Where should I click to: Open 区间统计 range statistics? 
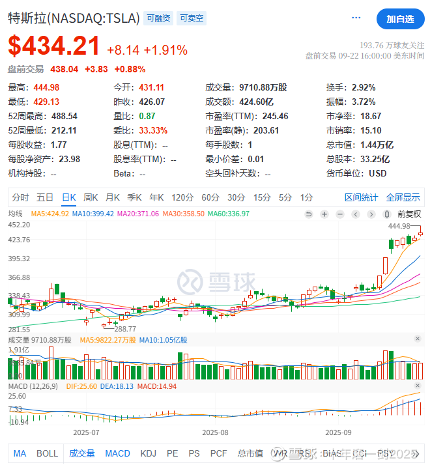[361, 197]
